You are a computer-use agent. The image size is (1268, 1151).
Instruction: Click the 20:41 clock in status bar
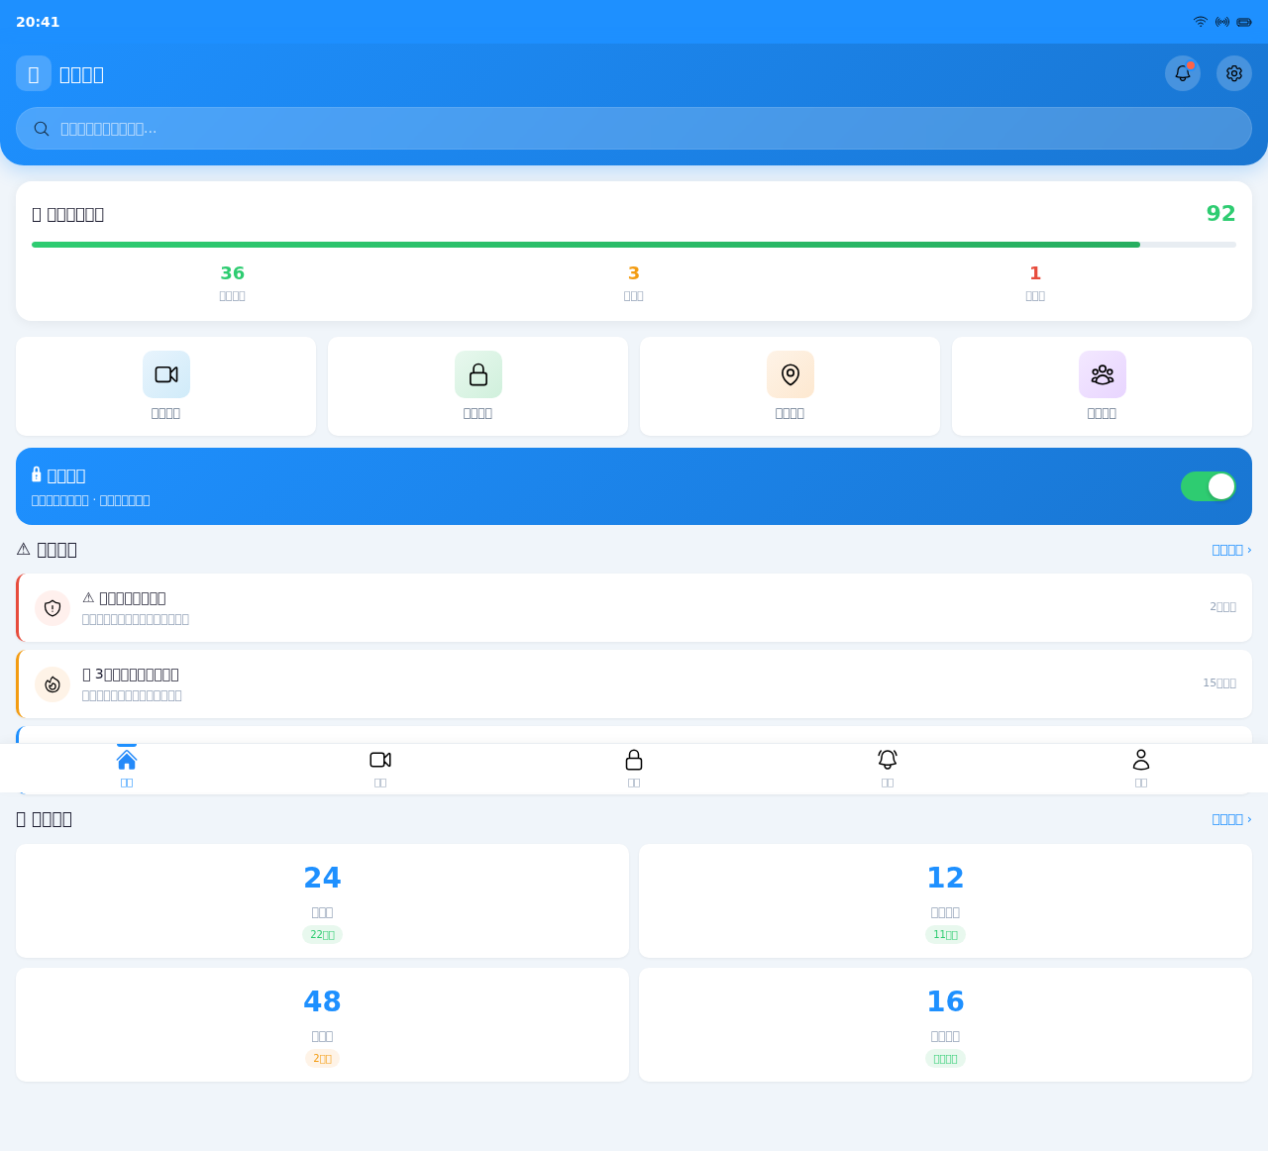pyautogui.click(x=38, y=22)
